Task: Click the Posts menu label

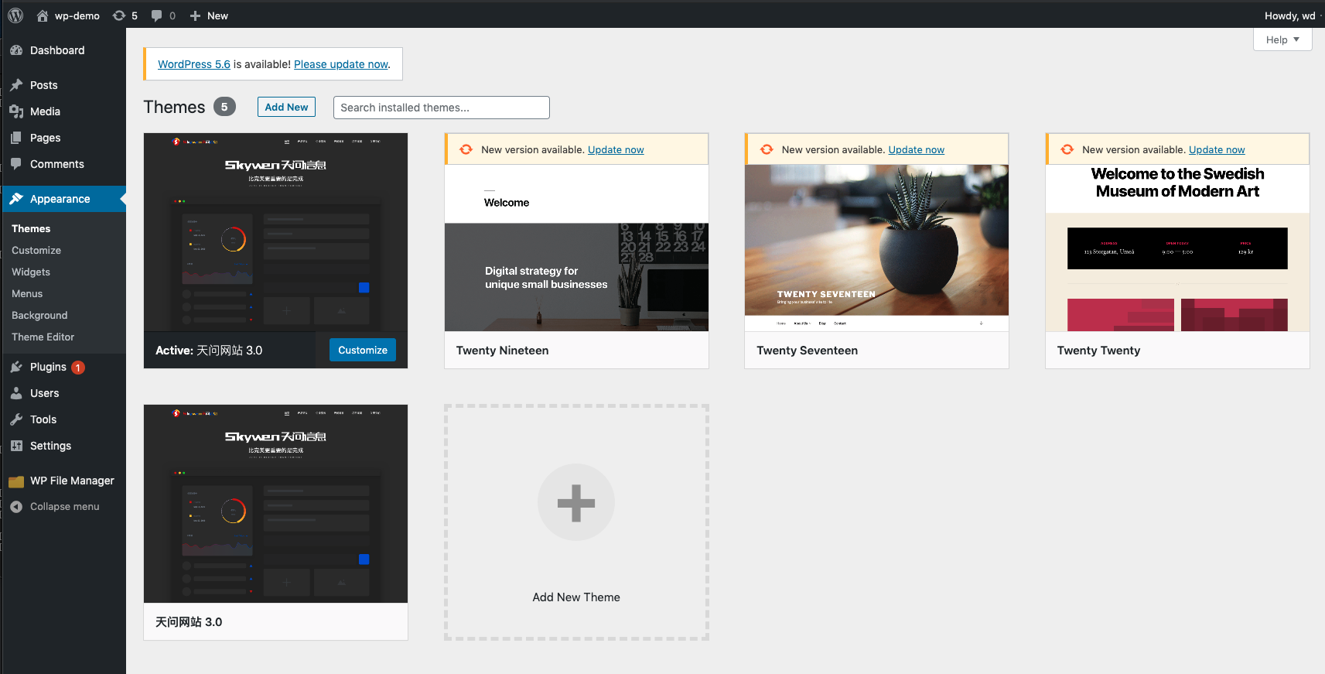Action: click(44, 85)
